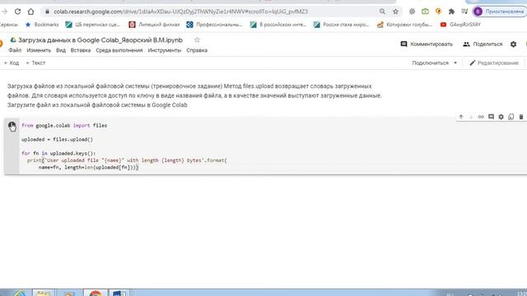Image resolution: width=527 pixels, height=296 pixels.
Task: Open the Bookmarks folder in bar
Action: pos(42,25)
